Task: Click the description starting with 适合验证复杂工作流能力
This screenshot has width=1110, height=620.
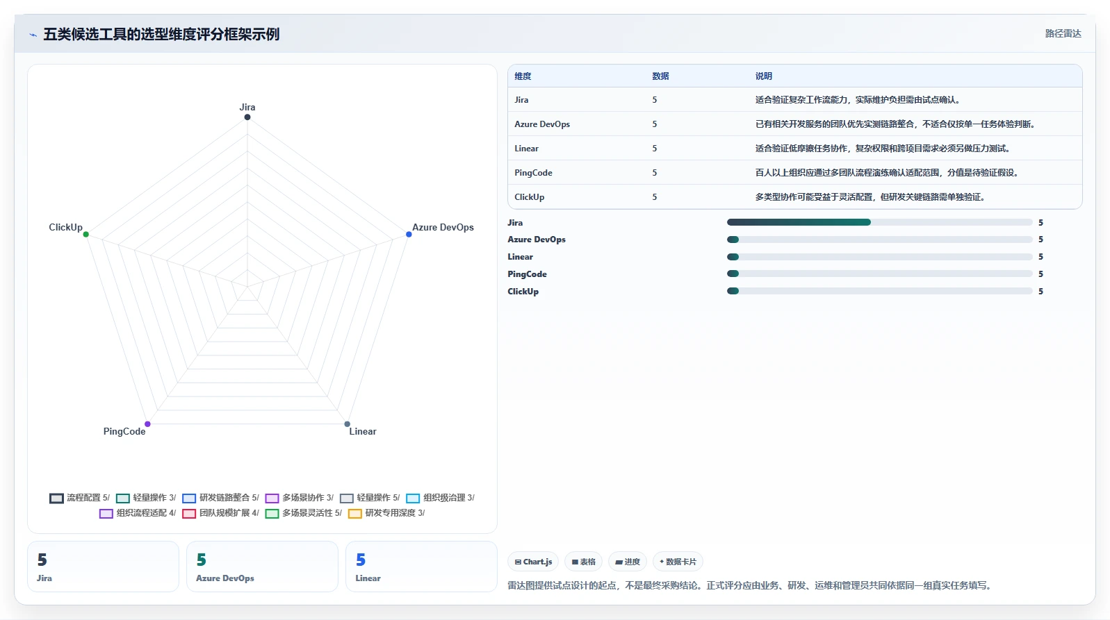Action: pos(859,100)
